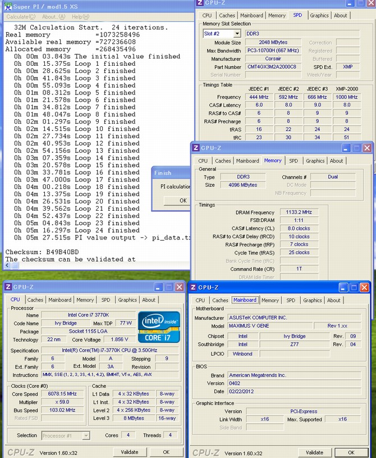
Task: Switch to Graphics tab in Memory window
Action: point(315,161)
